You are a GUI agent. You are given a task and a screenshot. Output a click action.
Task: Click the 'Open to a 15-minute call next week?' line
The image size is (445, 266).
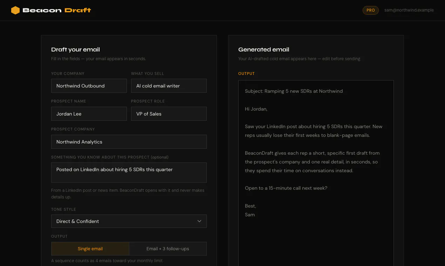286,188
